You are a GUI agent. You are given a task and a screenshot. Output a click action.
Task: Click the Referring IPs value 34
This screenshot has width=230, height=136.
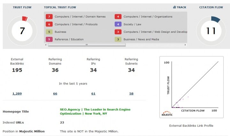coord(93,70)
